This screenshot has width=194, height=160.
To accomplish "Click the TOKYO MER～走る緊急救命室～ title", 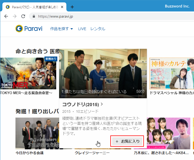I will (26, 93).
